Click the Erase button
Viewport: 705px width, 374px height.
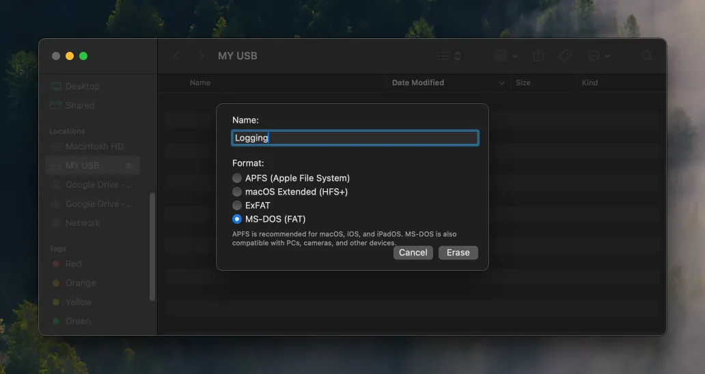(x=458, y=253)
